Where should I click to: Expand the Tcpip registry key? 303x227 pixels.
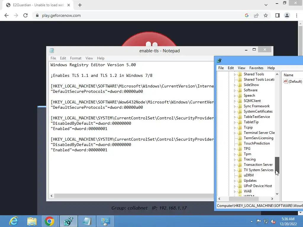[235, 128]
